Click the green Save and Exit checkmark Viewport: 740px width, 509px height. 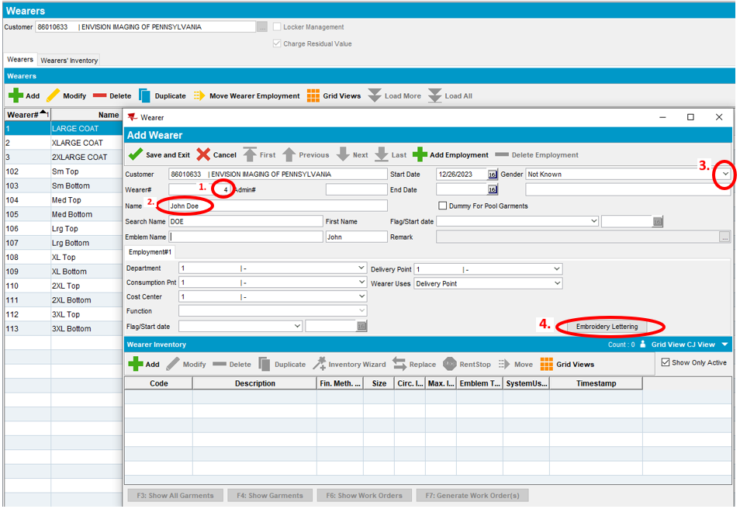[x=136, y=154]
